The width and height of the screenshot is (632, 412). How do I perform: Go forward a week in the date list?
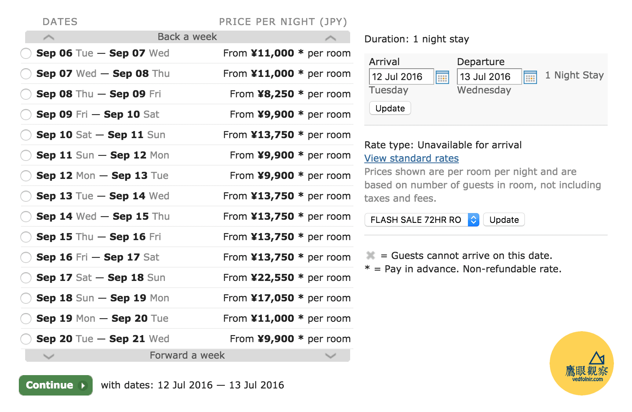point(188,355)
